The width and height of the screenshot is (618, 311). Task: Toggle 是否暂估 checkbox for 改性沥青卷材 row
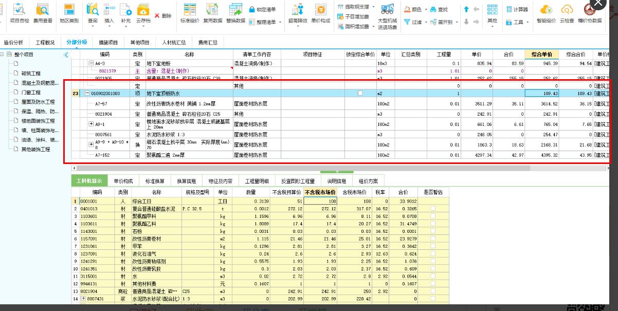click(433, 239)
